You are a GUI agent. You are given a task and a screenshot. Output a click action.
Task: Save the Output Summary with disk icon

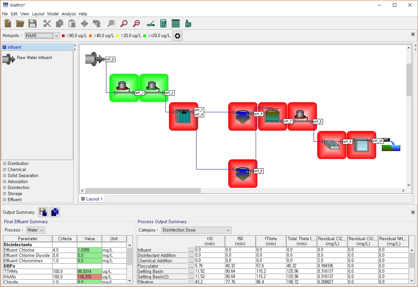coord(43,212)
